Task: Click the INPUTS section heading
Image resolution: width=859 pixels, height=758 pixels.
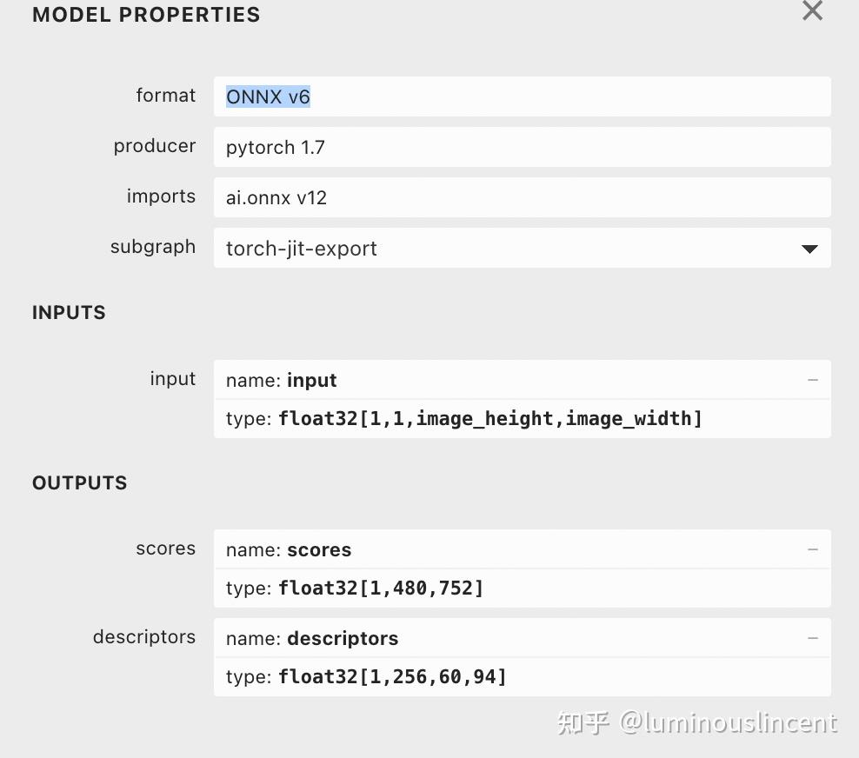Action: 69,313
